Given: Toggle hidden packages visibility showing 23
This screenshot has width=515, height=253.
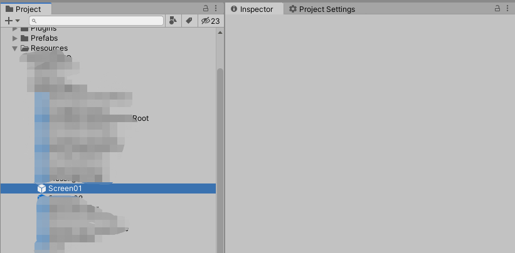Looking at the screenshot, I should pos(211,21).
